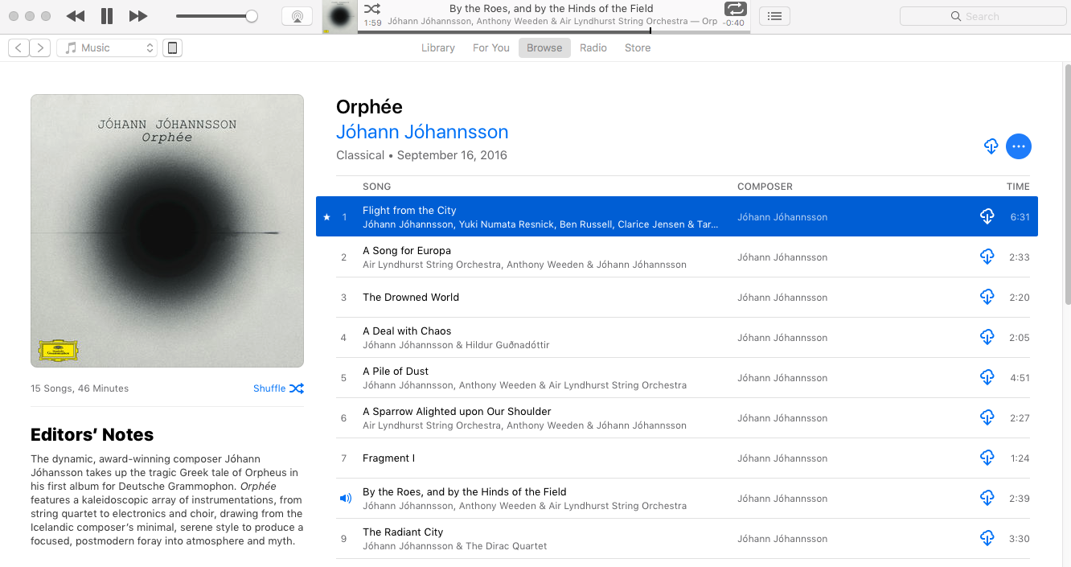This screenshot has height=567, width=1071.
Task: Toggle the repeat button in now playing bar
Action: coord(735,9)
